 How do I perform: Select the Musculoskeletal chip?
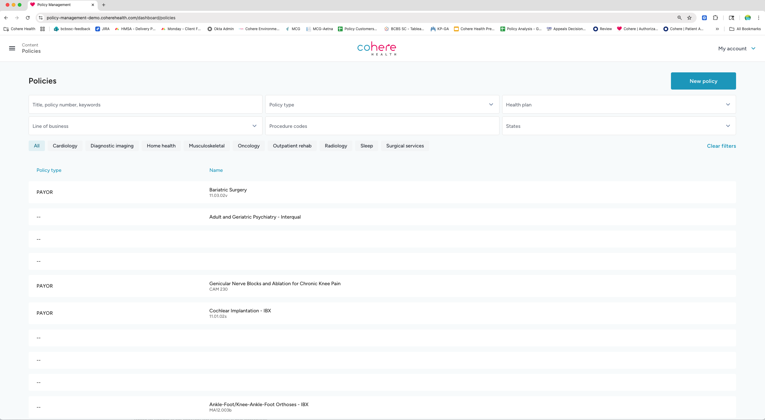pyautogui.click(x=207, y=146)
